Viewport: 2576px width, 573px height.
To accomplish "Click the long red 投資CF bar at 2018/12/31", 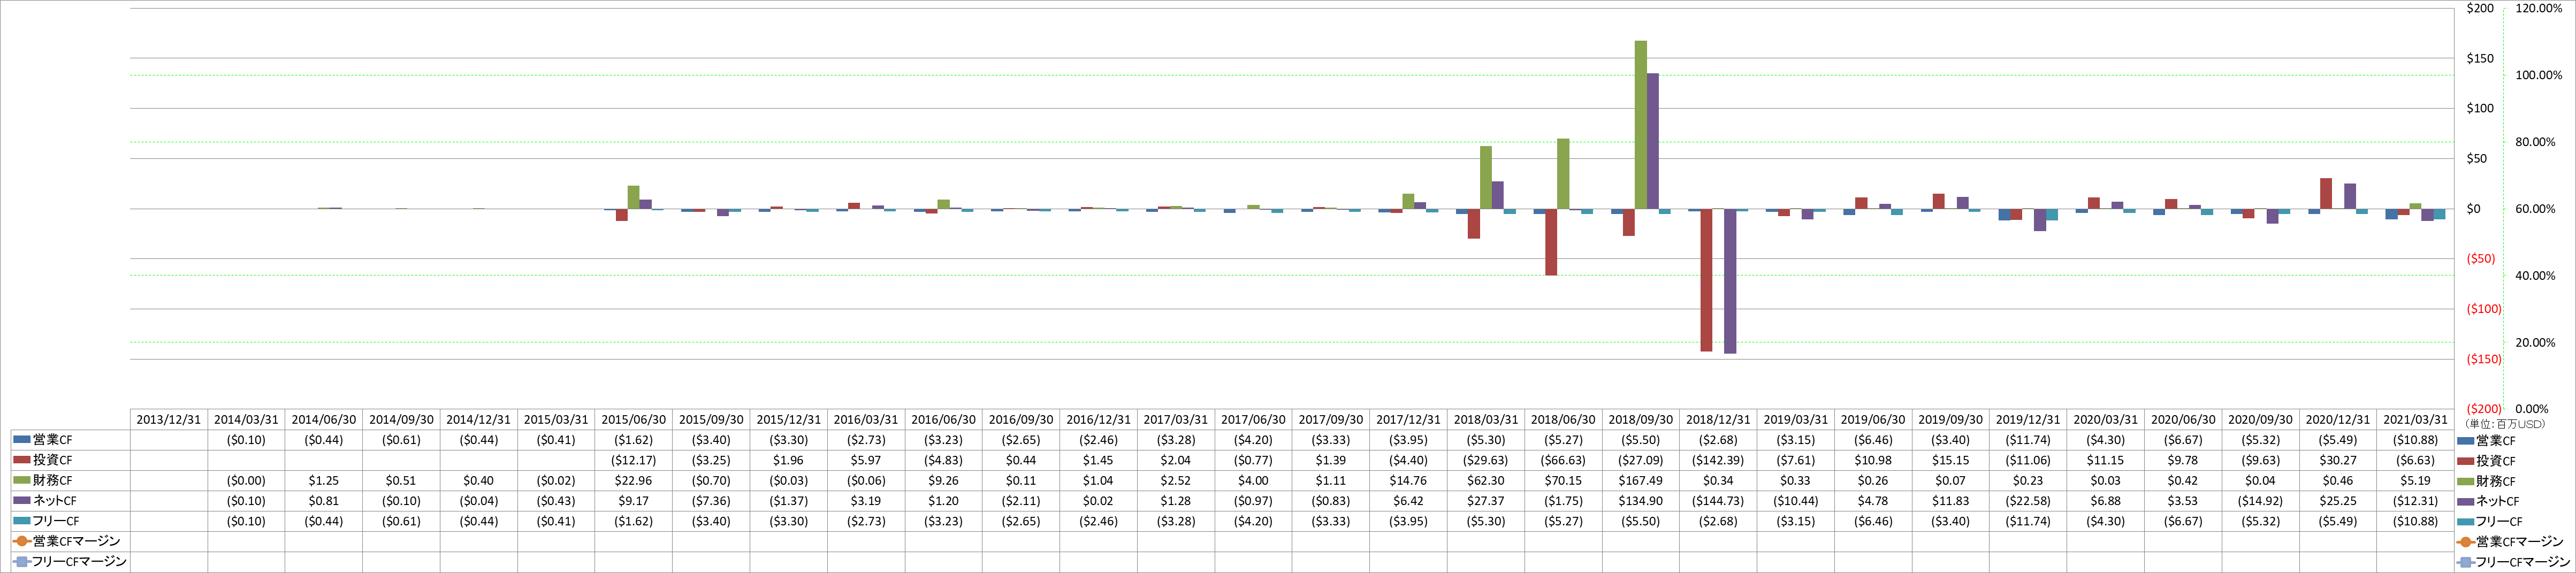I will pos(1706,280).
